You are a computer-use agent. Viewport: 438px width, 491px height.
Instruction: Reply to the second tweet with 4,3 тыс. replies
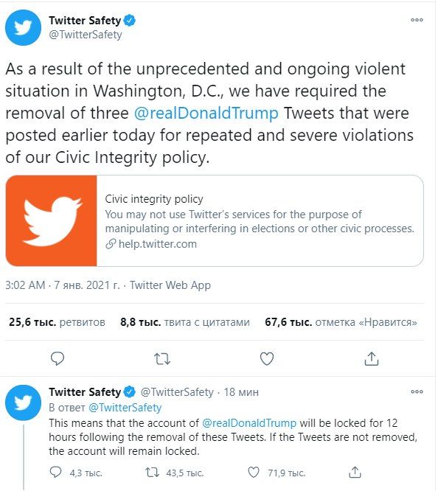56,473
